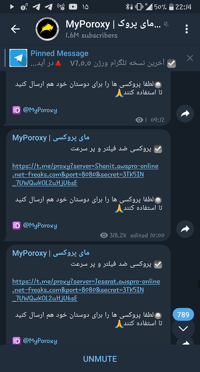Tap the back arrow in header

point(15,29)
